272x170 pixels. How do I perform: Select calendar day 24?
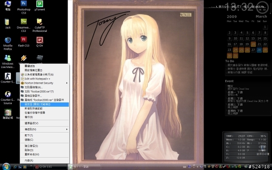pyautogui.click(x=235, y=50)
